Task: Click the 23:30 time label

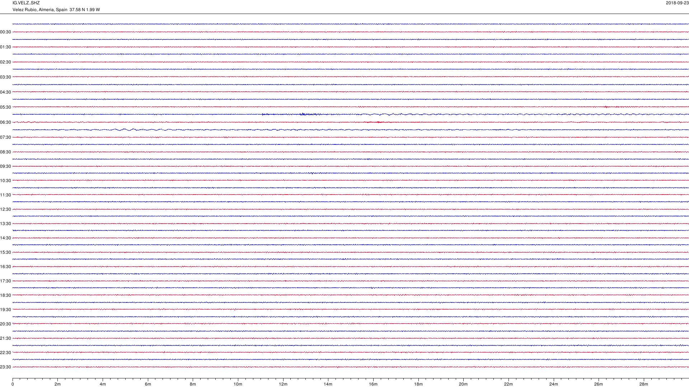Action: click(5, 367)
